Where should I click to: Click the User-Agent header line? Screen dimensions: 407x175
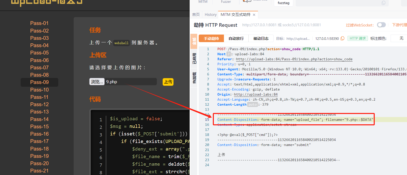coord(312,69)
